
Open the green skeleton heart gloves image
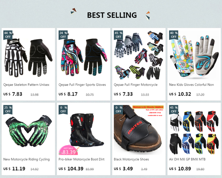28,130
